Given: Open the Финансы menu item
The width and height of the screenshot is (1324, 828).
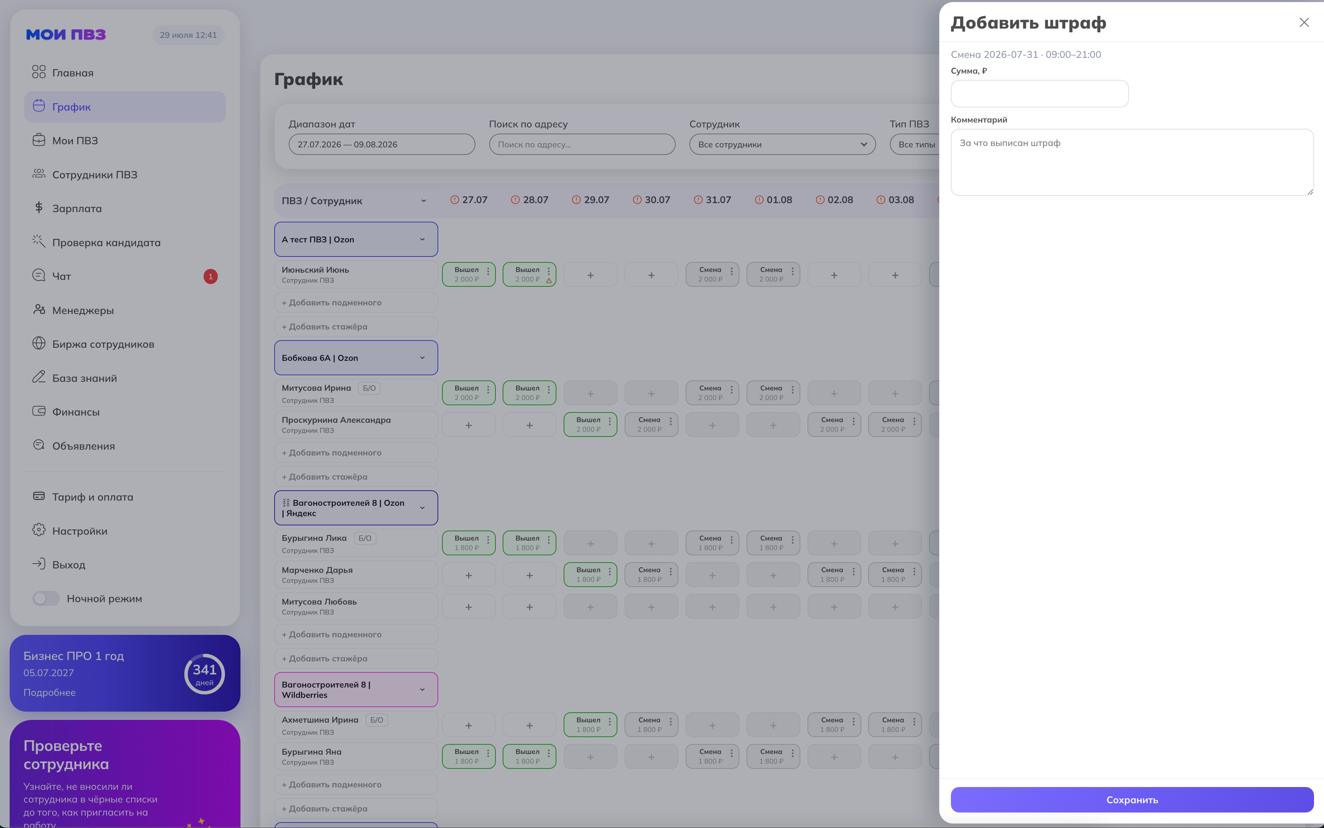Looking at the screenshot, I should pos(125,412).
